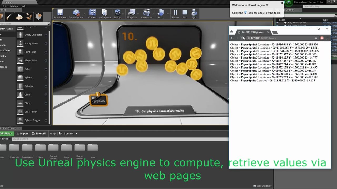337x189 pixels.
Task: Open Source Control in the toolbar
Action: pyautogui.click(x=76, y=14)
